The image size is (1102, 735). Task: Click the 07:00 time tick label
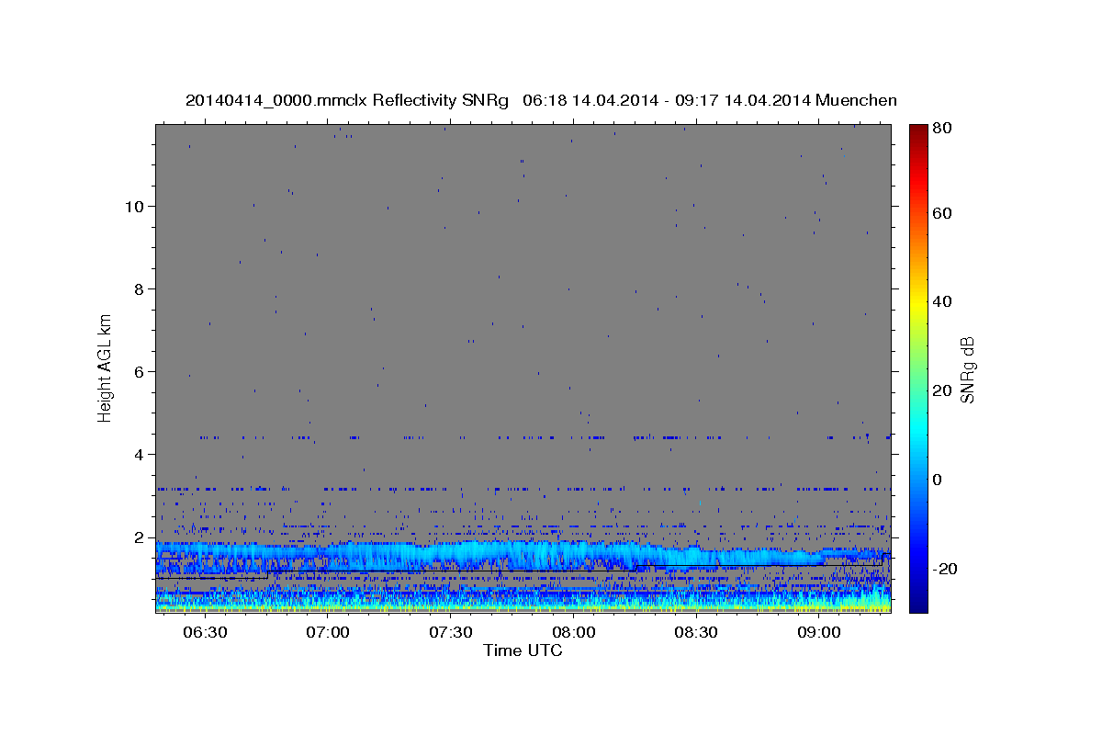coord(327,633)
